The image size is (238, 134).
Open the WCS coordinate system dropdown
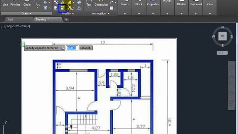click(222, 53)
